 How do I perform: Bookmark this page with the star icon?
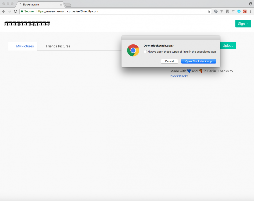pos(209,11)
